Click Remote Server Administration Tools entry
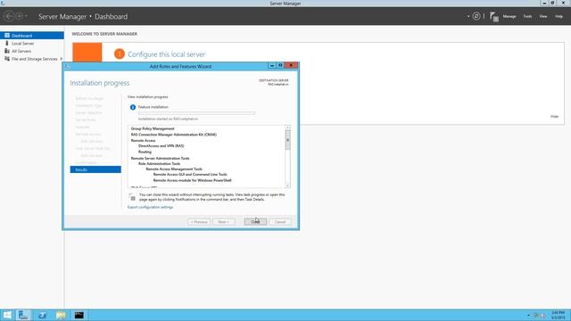Screen dimensions: 571x321 [161, 159]
